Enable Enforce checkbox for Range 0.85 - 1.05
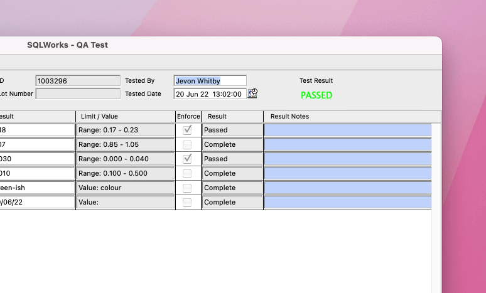This screenshot has width=486, height=293. pyautogui.click(x=187, y=144)
